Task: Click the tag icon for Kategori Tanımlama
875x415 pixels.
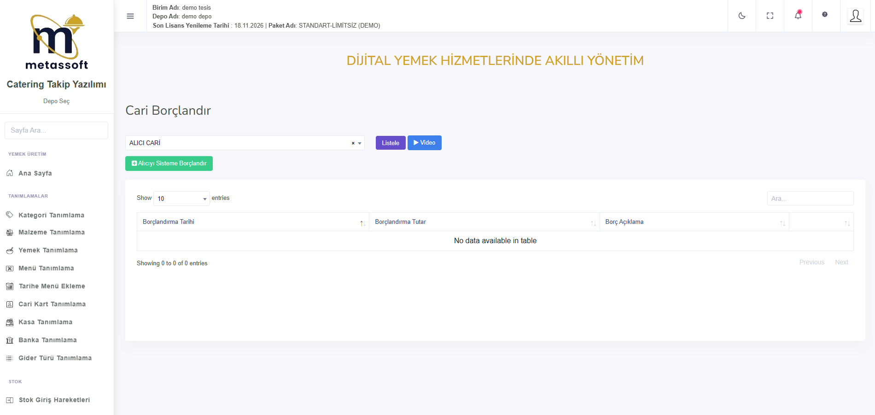Action: 10,215
